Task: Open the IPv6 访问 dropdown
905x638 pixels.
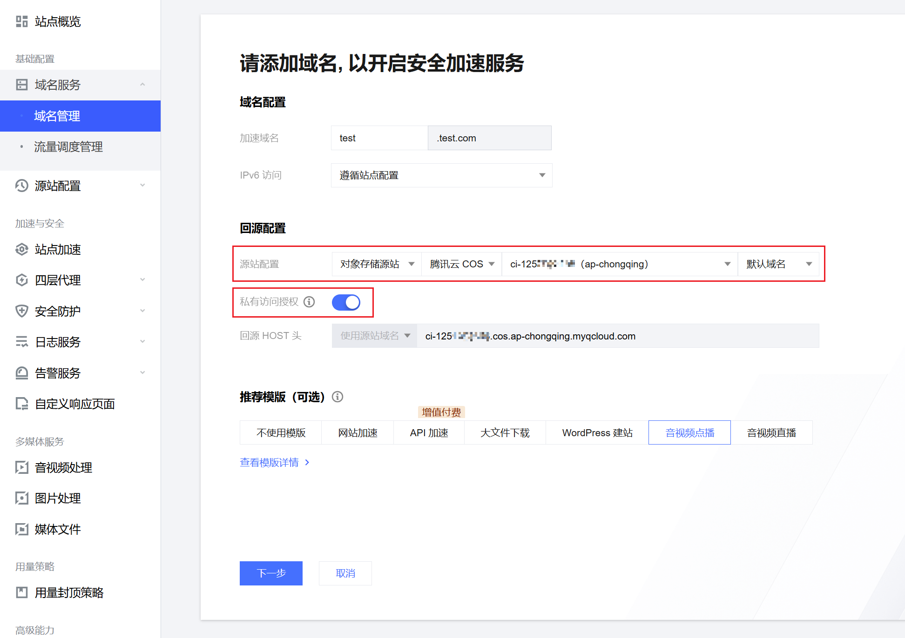Action: 441,175
